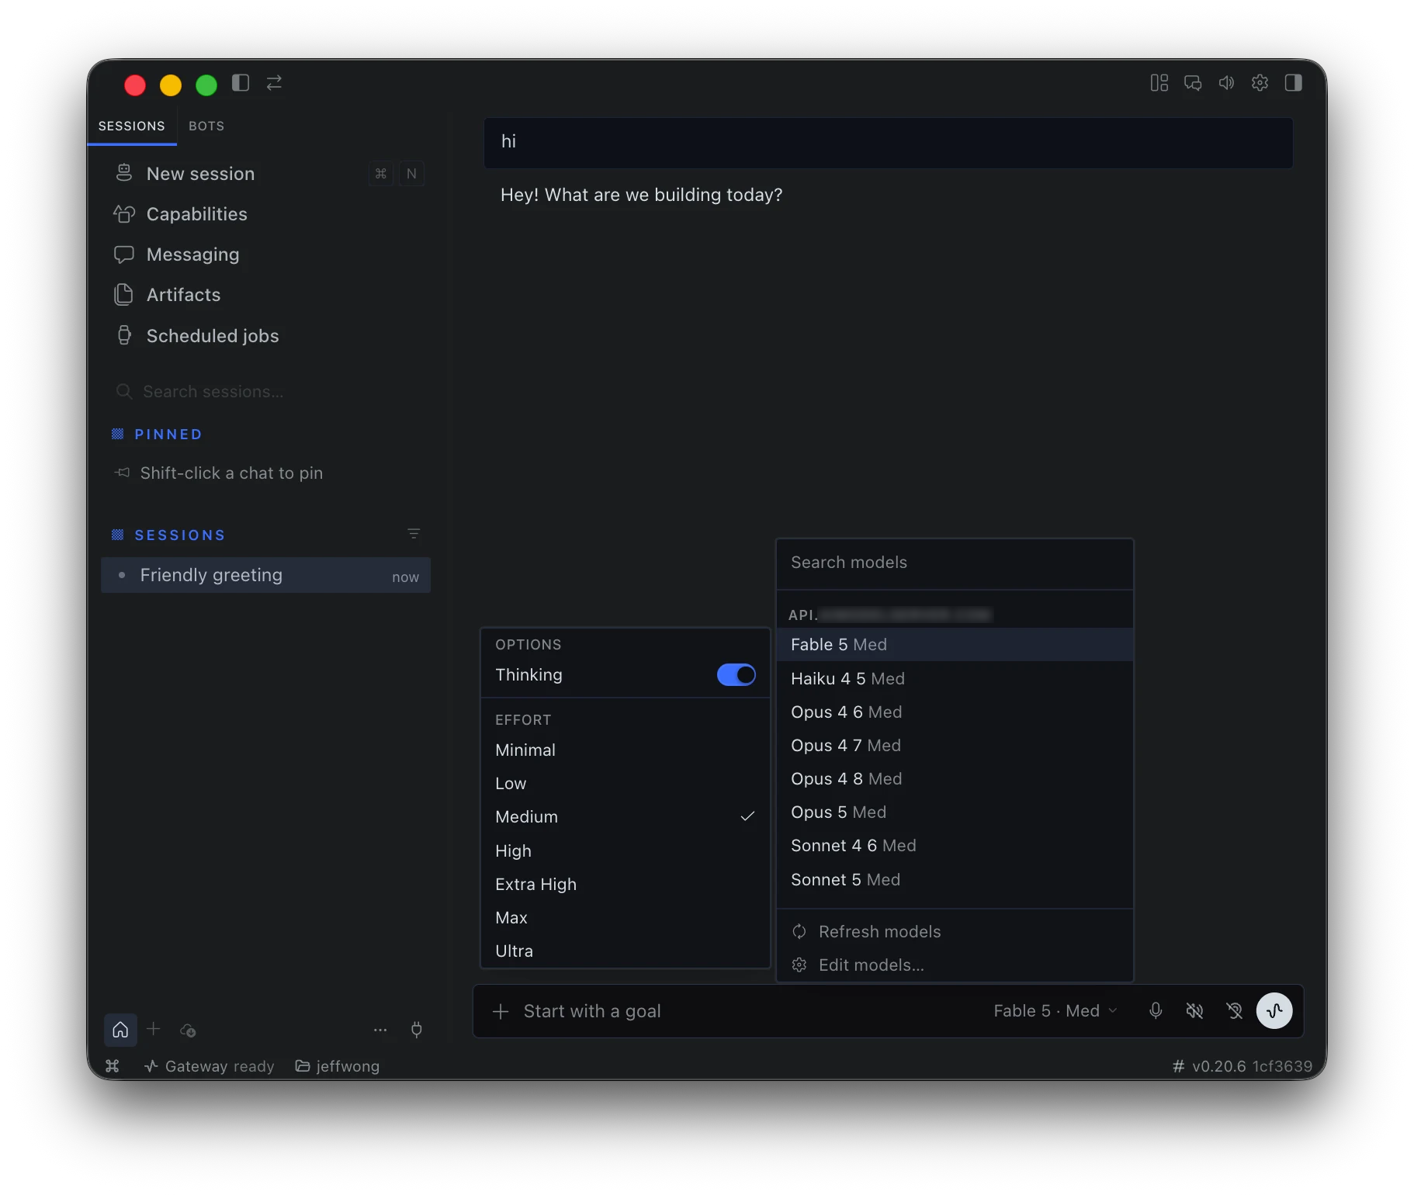This screenshot has width=1414, height=1195.
Task: Click the home icon in bottom left
Action: click(x=120, y=1030)
